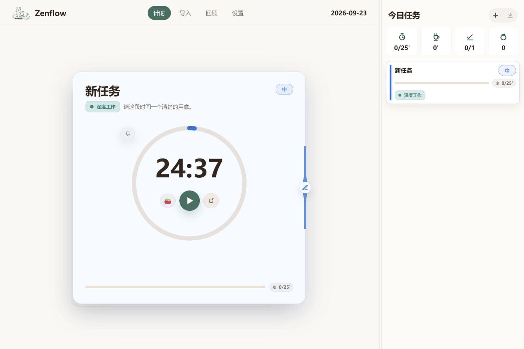Screen dimensions: 524x349
Task: Click the download import icon in 今日任务
Action: tap(510, 15)
